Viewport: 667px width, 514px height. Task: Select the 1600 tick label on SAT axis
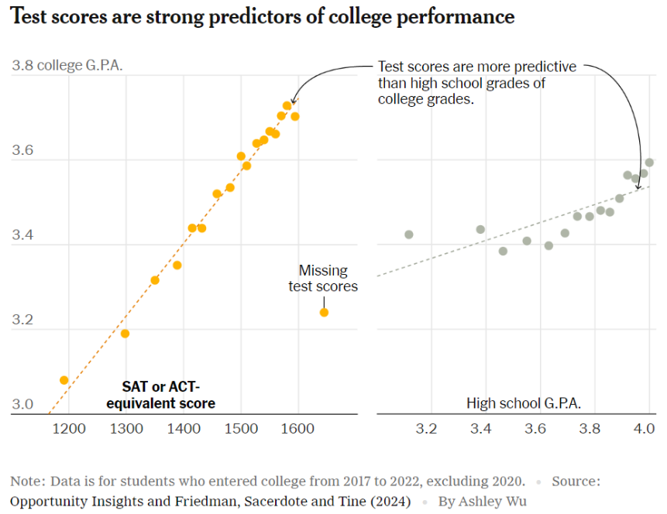point(297,428)
